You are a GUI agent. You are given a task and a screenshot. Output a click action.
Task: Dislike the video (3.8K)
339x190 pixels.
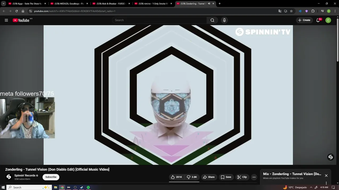[192, 177]
